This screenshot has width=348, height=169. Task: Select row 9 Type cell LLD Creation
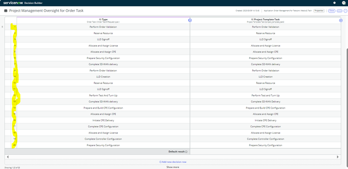(103, 76)
